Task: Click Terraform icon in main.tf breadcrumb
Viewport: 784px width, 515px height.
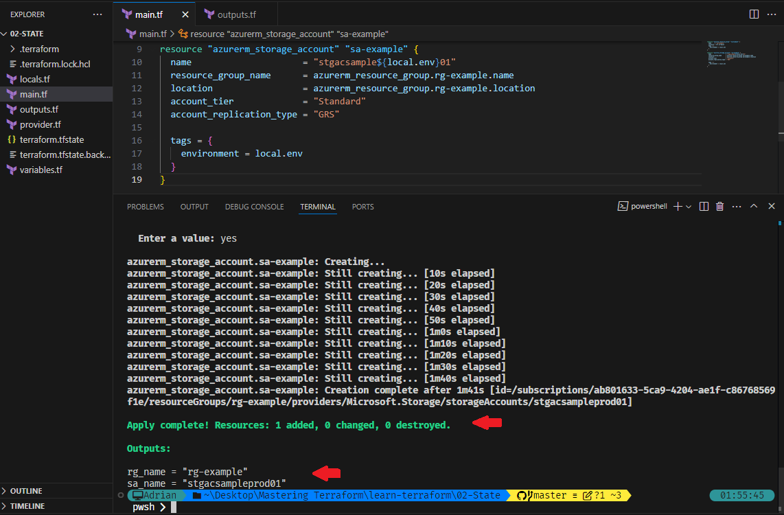Action: 131,34
